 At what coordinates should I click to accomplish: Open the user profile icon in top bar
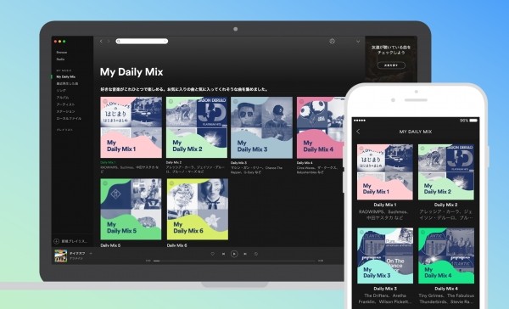point(332,42)
